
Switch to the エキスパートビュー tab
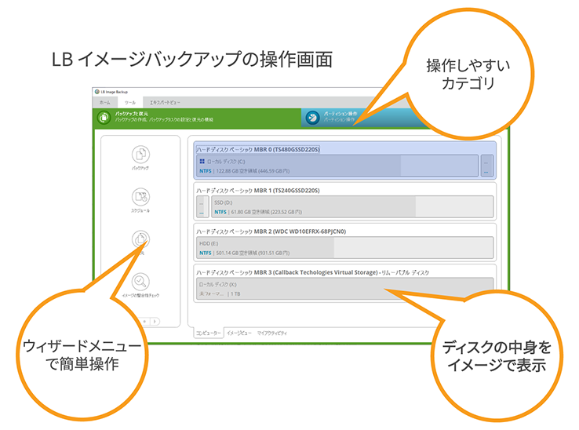(165, 102)
